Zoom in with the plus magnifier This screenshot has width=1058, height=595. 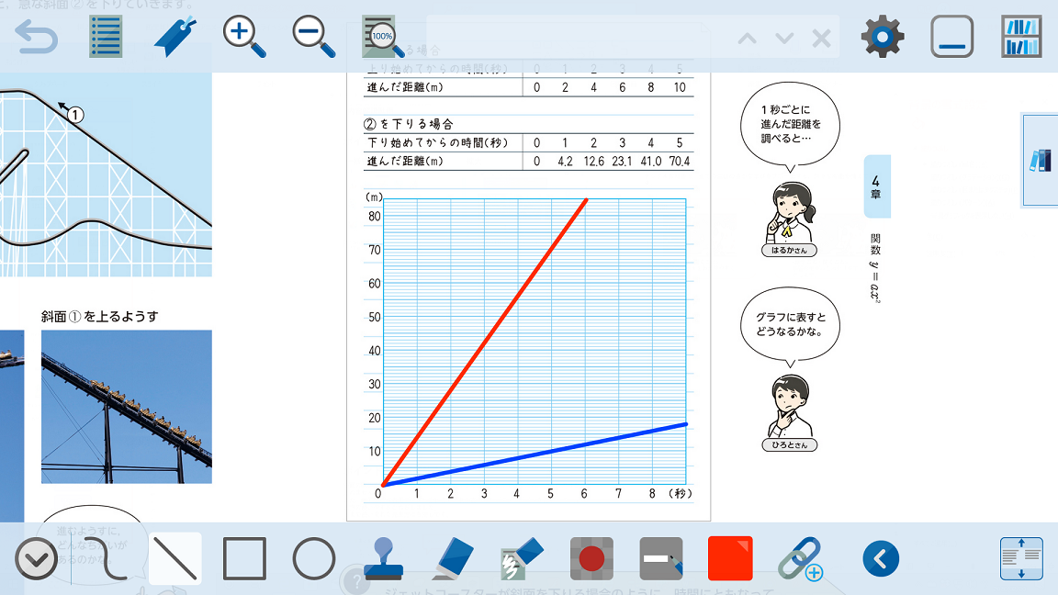(244, 37)
